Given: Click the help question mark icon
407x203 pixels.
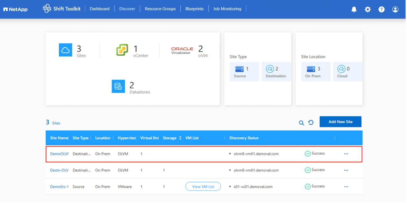Looking at the screenshot, I should (381, 9).
